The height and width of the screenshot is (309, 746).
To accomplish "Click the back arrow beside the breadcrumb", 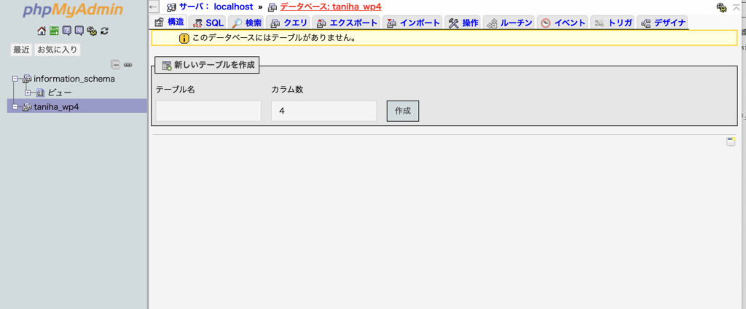I will [x=153, y=7].
